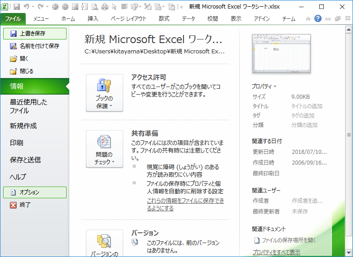This screenshot has height=257, width=353.
Task: Open the shapes dropdown arrow in toolbar
Action: pos(140,7)
